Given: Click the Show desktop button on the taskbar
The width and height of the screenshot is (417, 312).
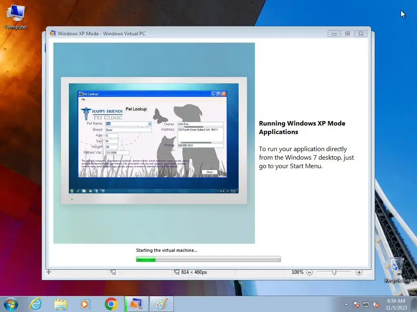Looking at the screenshot, I should pyautogui.click(x=414, y=304).
